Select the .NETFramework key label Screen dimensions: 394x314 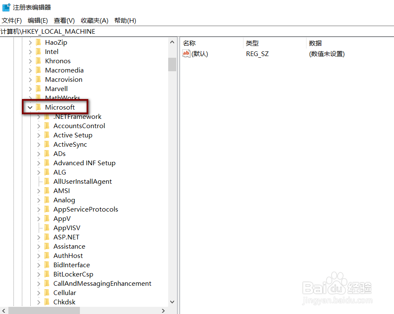coord(77,117)
